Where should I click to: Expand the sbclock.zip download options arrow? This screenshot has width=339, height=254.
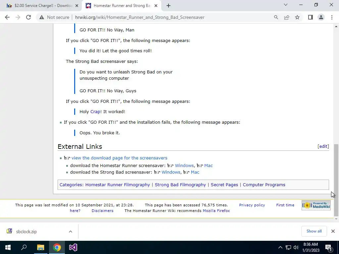[x=71, y=232]
